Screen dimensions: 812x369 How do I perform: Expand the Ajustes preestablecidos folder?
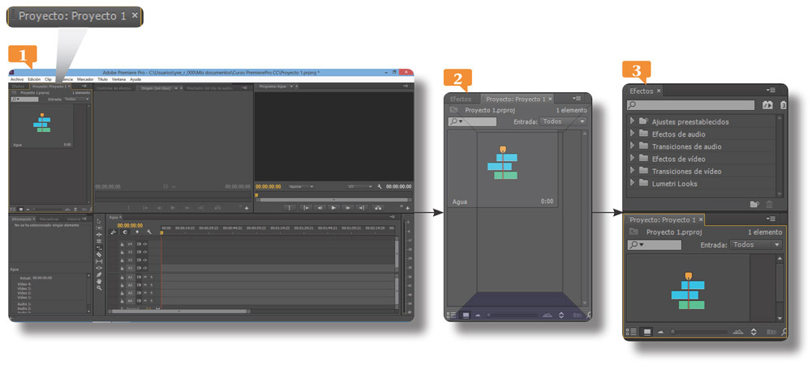[632, 122]
